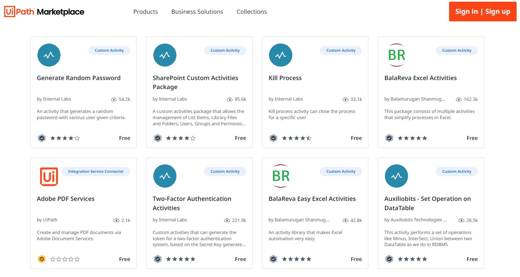This screenshot has height=277, width=520.
Task: Click the download icon beside 28.5k
Action: pos(461,220)
